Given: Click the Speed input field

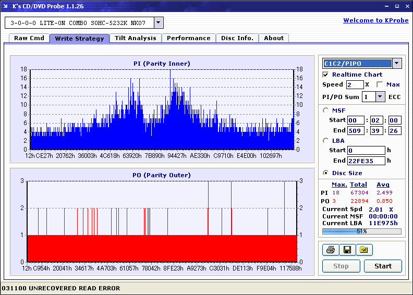Looking at the screenshot, I should pos(355,84).
